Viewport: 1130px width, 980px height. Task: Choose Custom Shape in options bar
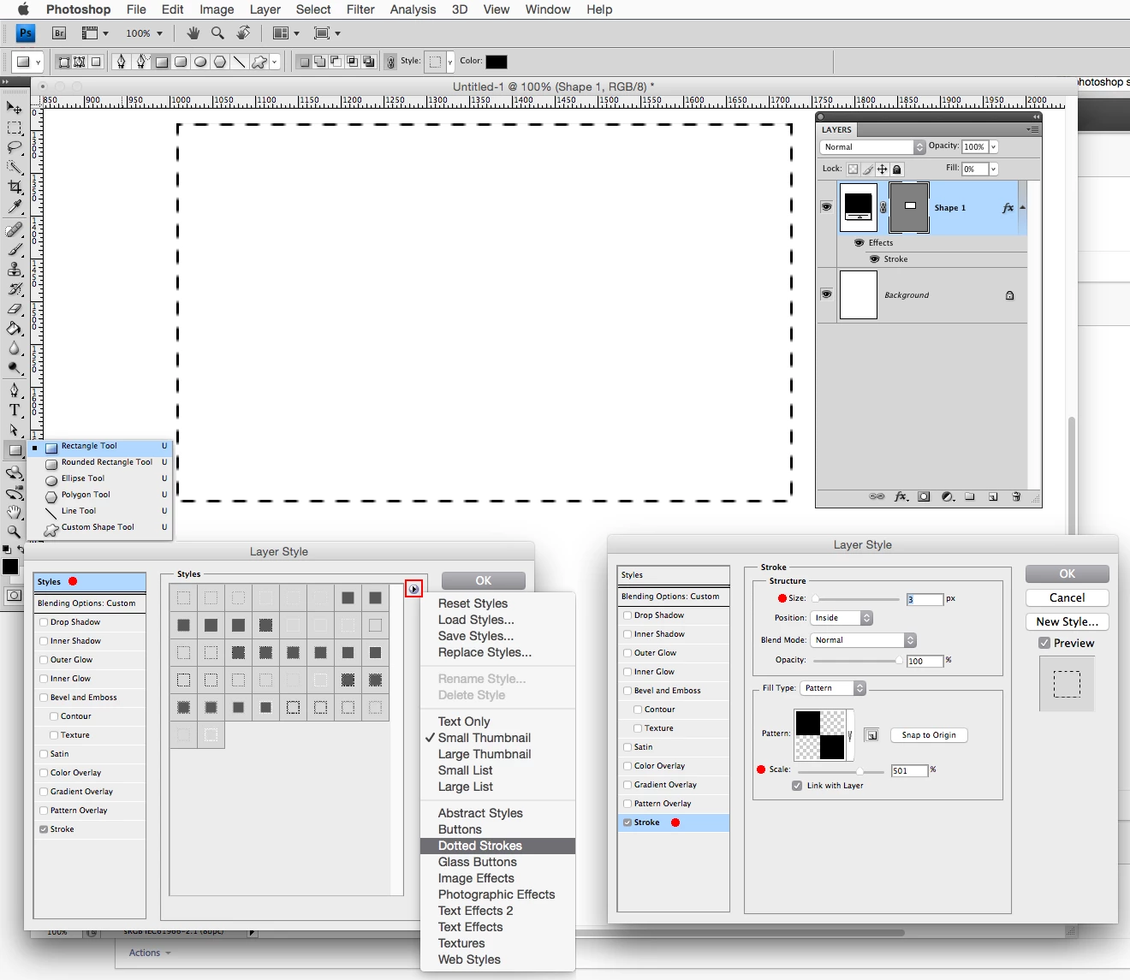(259, 62)
